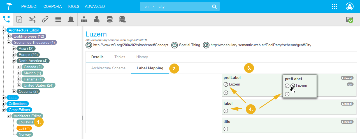This screenshot has height=139, width=360.
Task: Open the link chain icon in toolbar
Action: [45, 19]
